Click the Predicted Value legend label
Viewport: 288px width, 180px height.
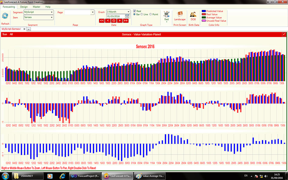[x=215, y=11]
